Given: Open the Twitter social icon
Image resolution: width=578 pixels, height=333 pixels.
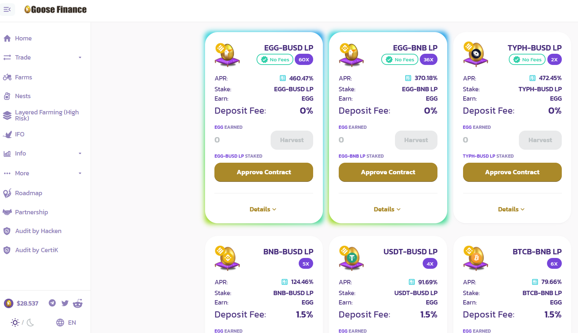Looking at the screenshot, I should pos(65,303).
